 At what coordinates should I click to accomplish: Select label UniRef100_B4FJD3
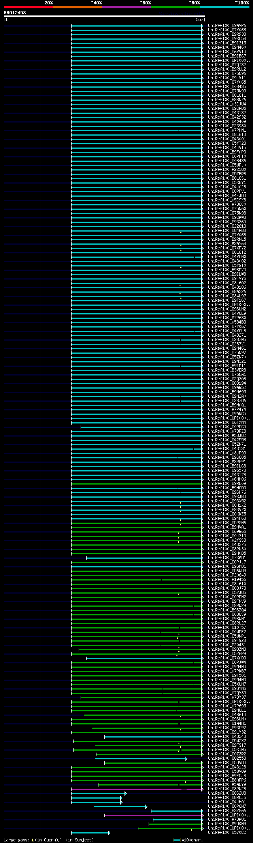(x=227, y=195)
